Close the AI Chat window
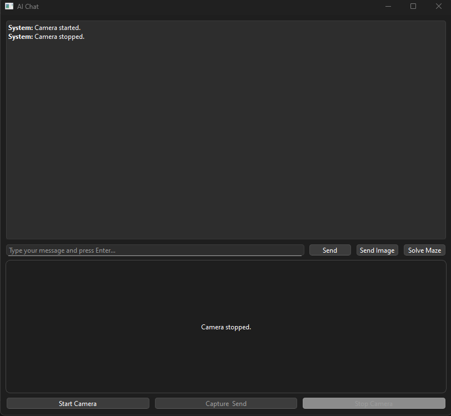Image resolution: width=451 pixels, height=416 pixels. point(438,6)
